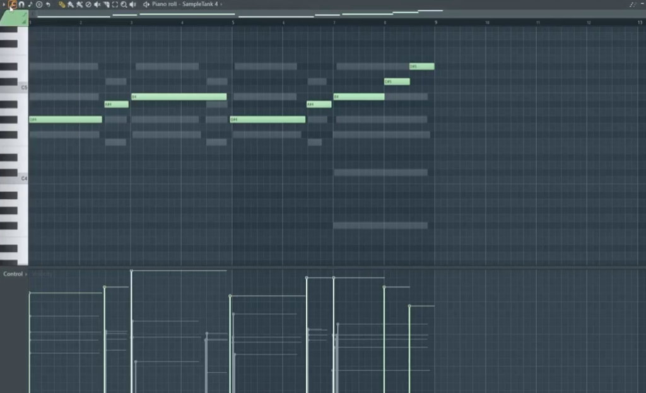Select the Paint brush tool

pyautogui.click(x=71, y=4)
